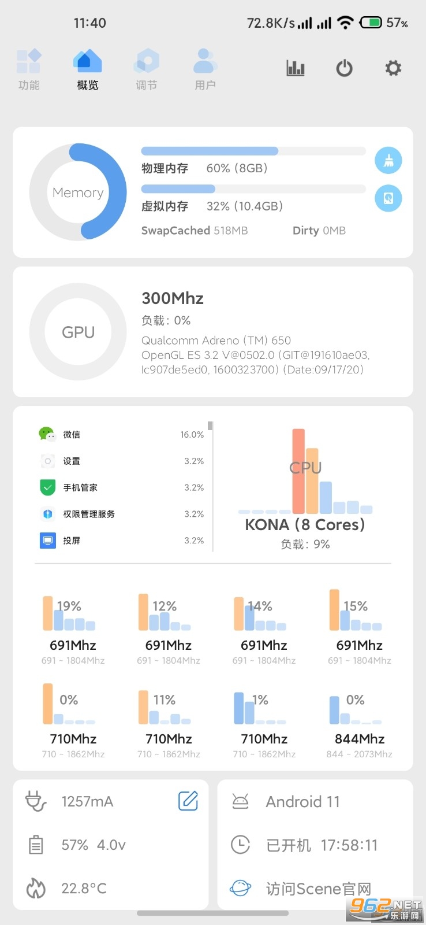
Task: Tap the Android 11 info row
Action: [x=315, y=801]
